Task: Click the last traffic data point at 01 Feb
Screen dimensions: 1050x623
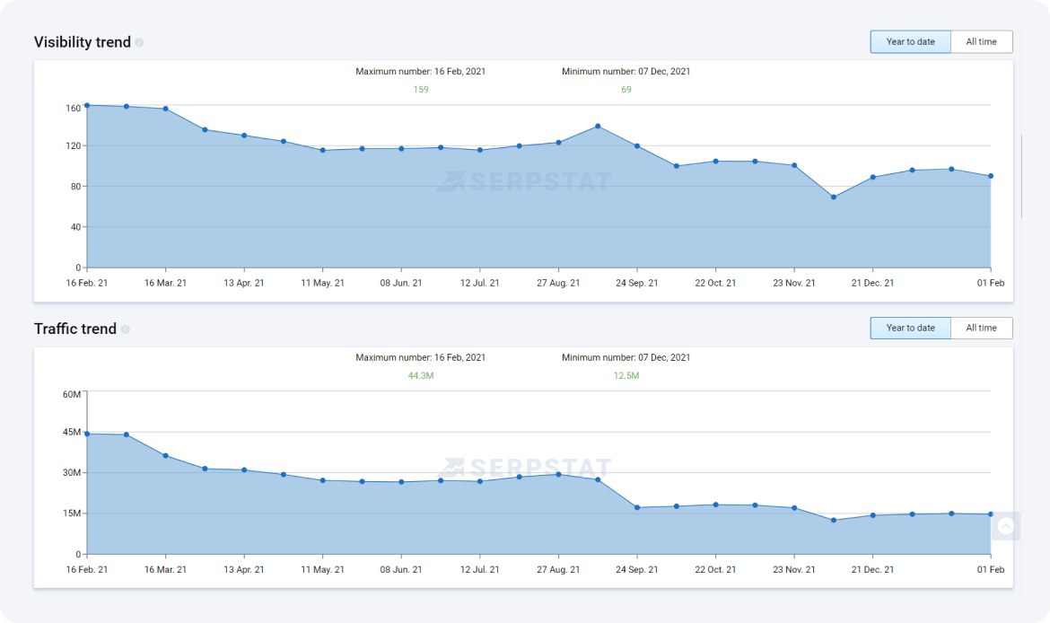Action: 990,513
